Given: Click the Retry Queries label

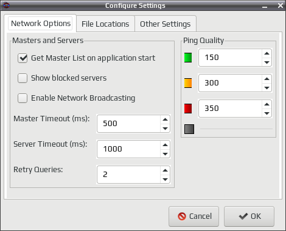Looking at the screenshot, I should click(38, 170).
